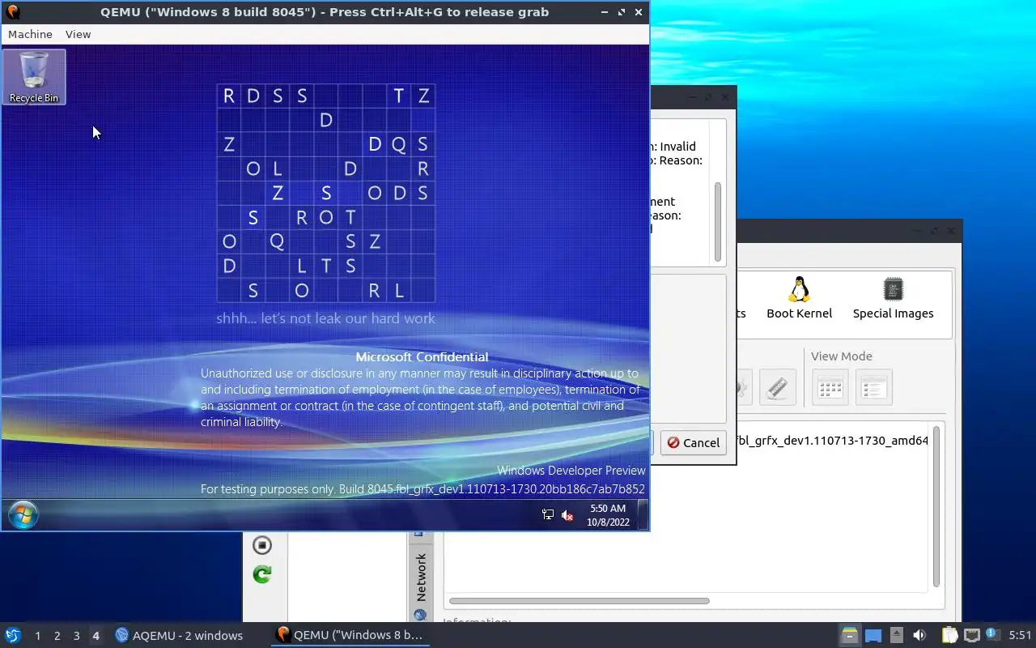The width and height of the screenshot is (1036, 648).
Task: Select Special Images in AQEMU window
Action: 893,298
